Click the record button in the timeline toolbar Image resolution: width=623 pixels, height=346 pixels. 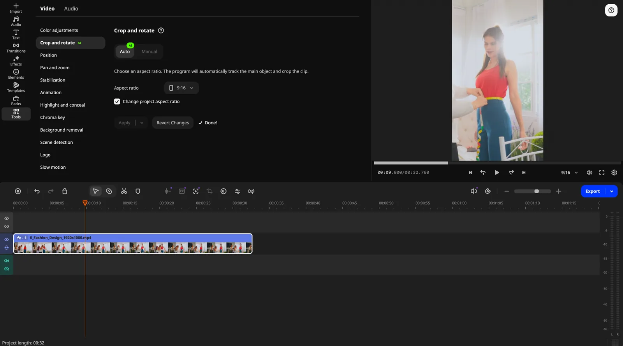click(18, 191)
